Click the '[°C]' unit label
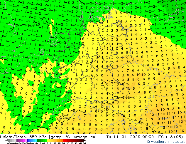 tap(68, 137)
